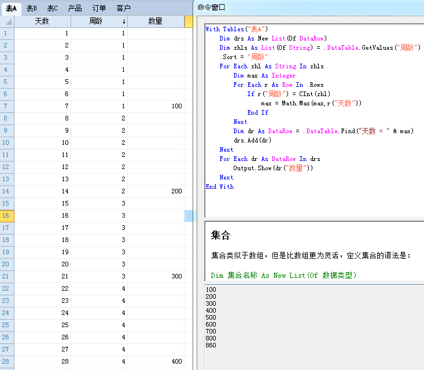
Task: Select row header 1
Action: pyautogui.click(x=7, y=33)
